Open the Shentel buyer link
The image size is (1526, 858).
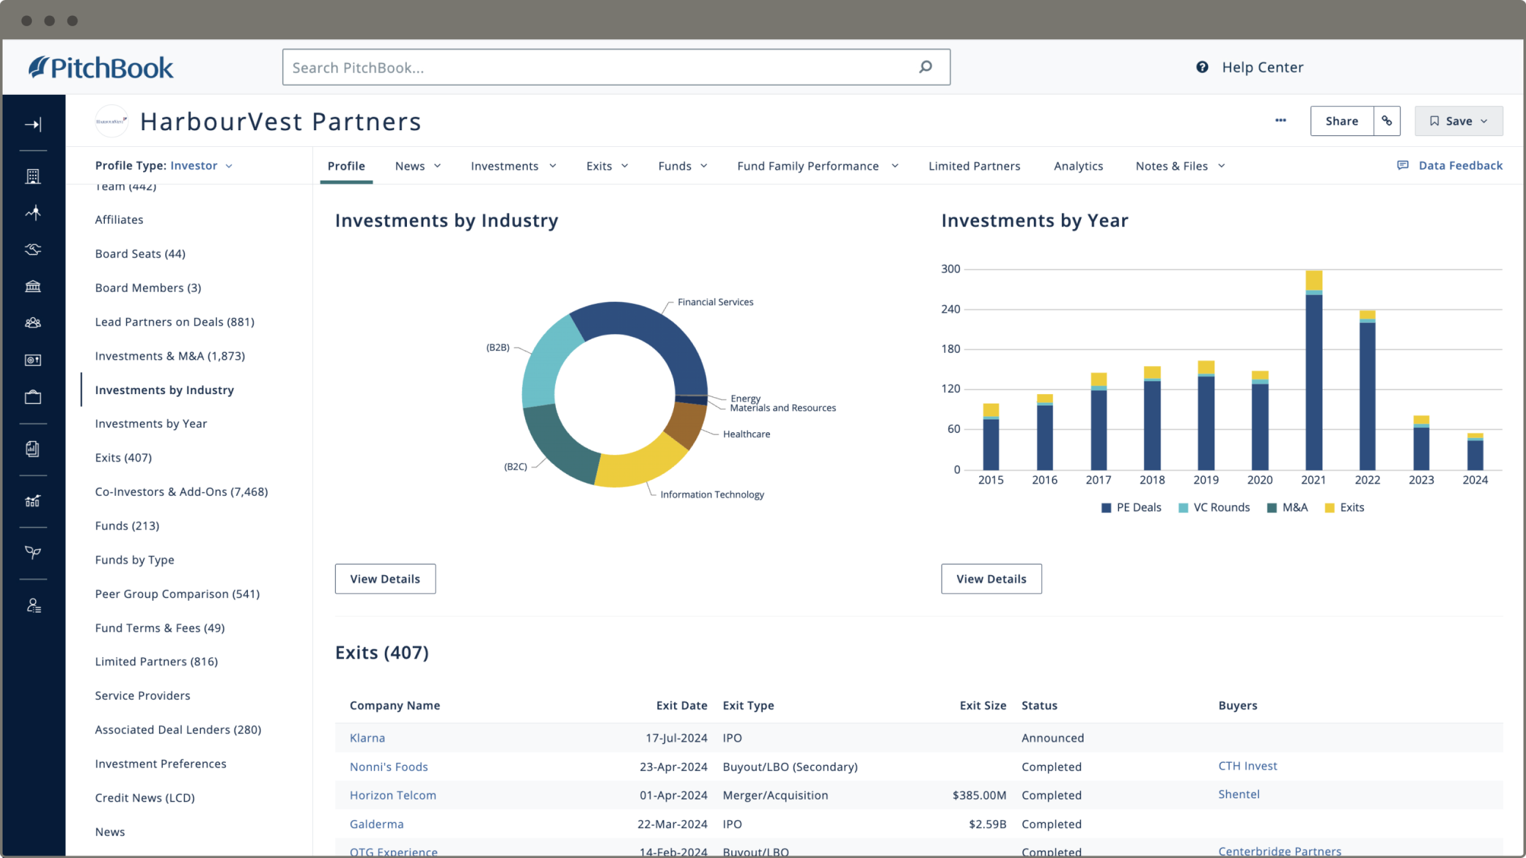(x=1238, y=794)
